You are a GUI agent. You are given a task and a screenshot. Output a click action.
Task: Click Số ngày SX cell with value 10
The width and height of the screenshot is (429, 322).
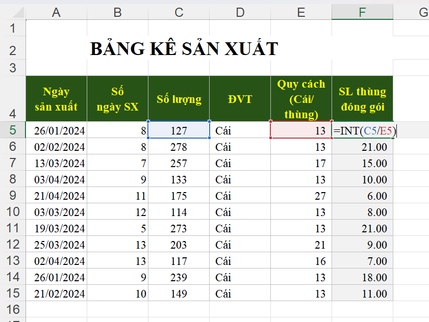point(118,293)
